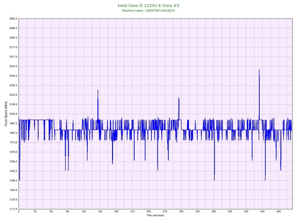Click the 'Time (seconds)' axis label
The image size is (297, 223).
[x=155, y=215]
